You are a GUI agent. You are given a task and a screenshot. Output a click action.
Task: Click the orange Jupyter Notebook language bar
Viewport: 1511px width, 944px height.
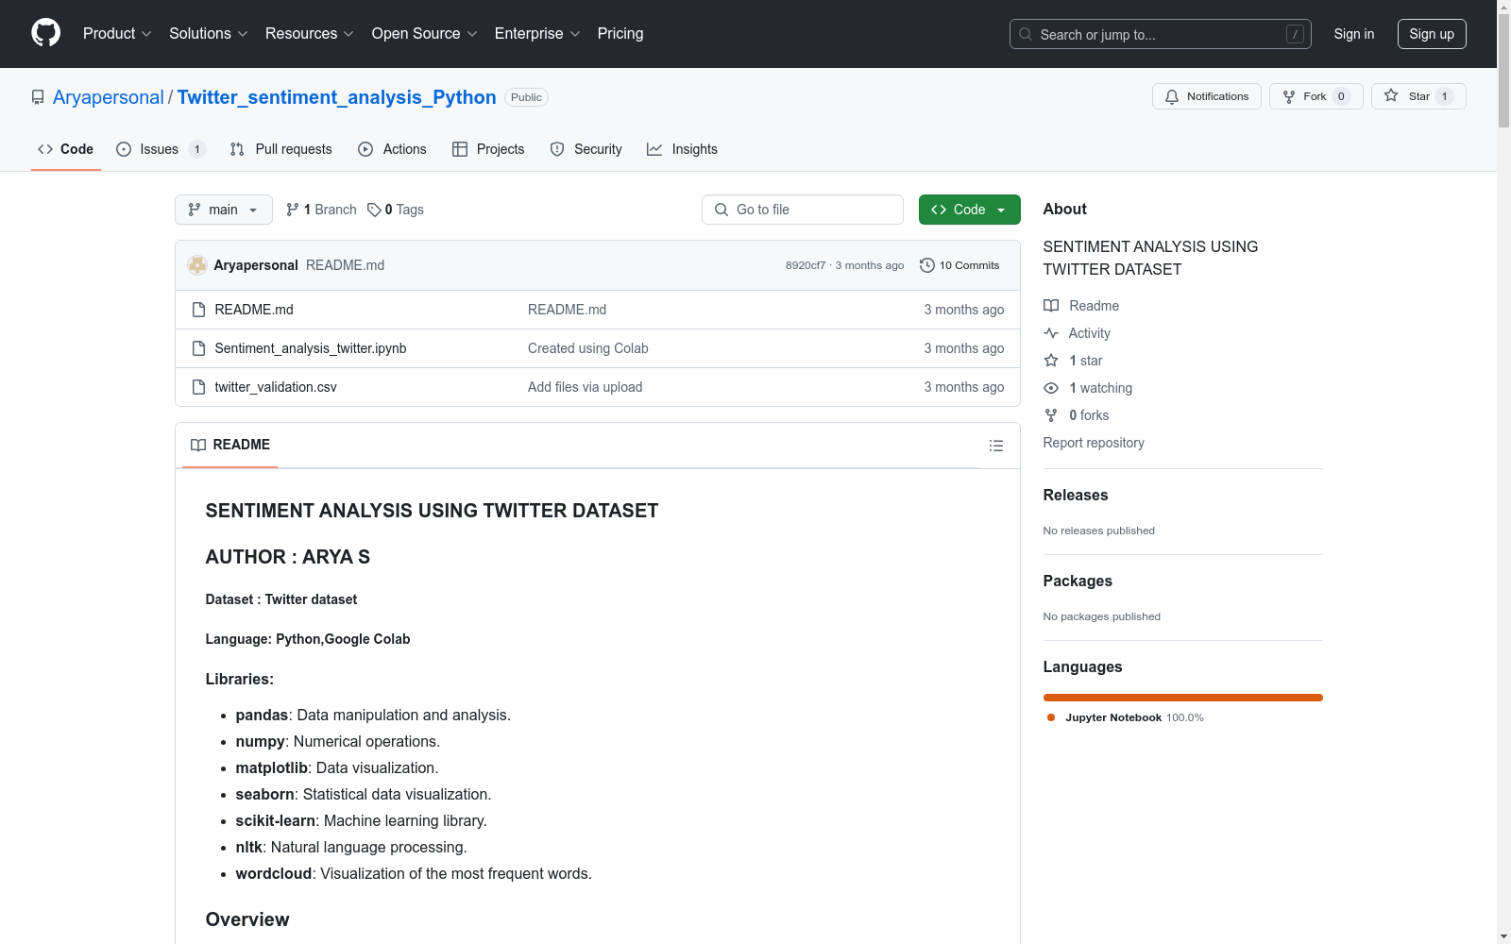click(1183, 698)
